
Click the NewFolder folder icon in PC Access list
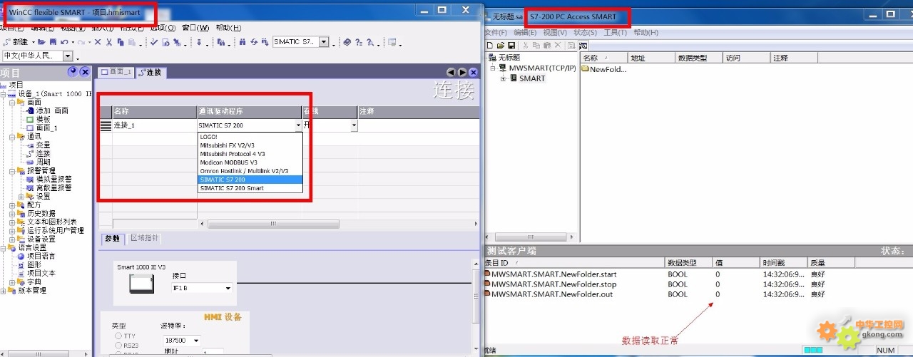tap(585, 69)
